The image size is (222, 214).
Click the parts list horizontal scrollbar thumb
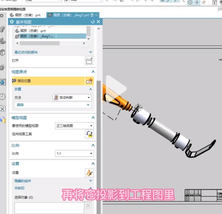pyautogui.click(x=40, y=43)
